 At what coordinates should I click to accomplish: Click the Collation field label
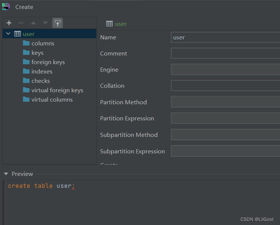coord(112,86)
